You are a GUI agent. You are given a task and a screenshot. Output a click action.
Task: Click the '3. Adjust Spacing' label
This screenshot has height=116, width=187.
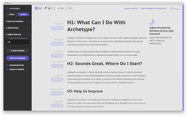[x=13, y=34]
